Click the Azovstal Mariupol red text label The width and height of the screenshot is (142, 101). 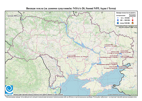[125, 68]
